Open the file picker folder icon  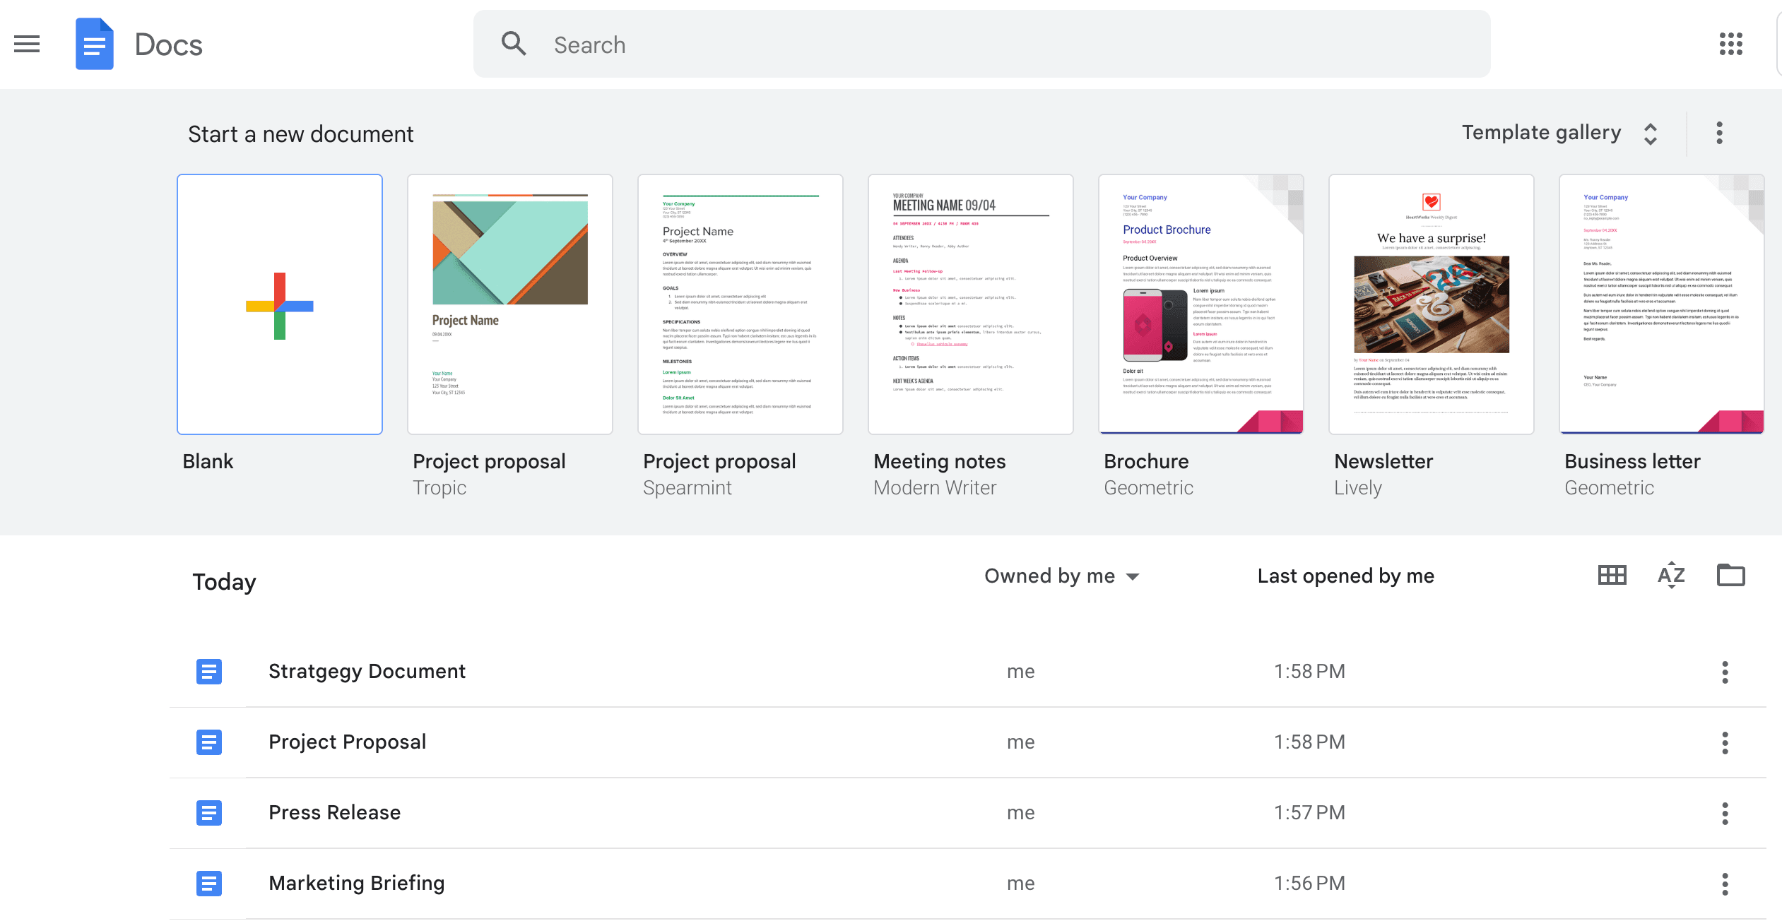[x=1730, y=576]
